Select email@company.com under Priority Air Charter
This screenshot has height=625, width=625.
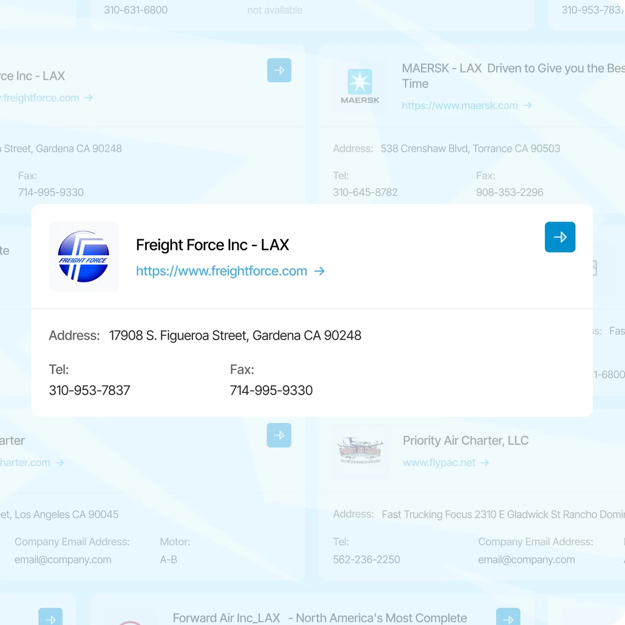pos(527,559)
